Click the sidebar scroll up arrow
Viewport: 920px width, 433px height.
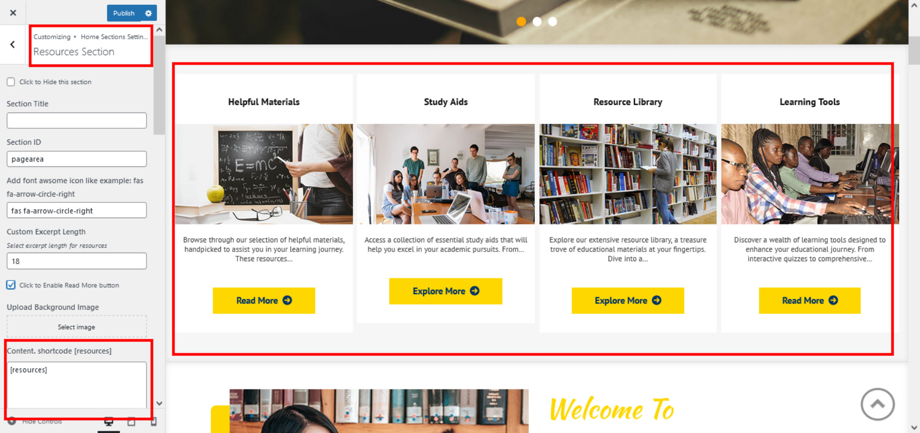coord(159,30)
